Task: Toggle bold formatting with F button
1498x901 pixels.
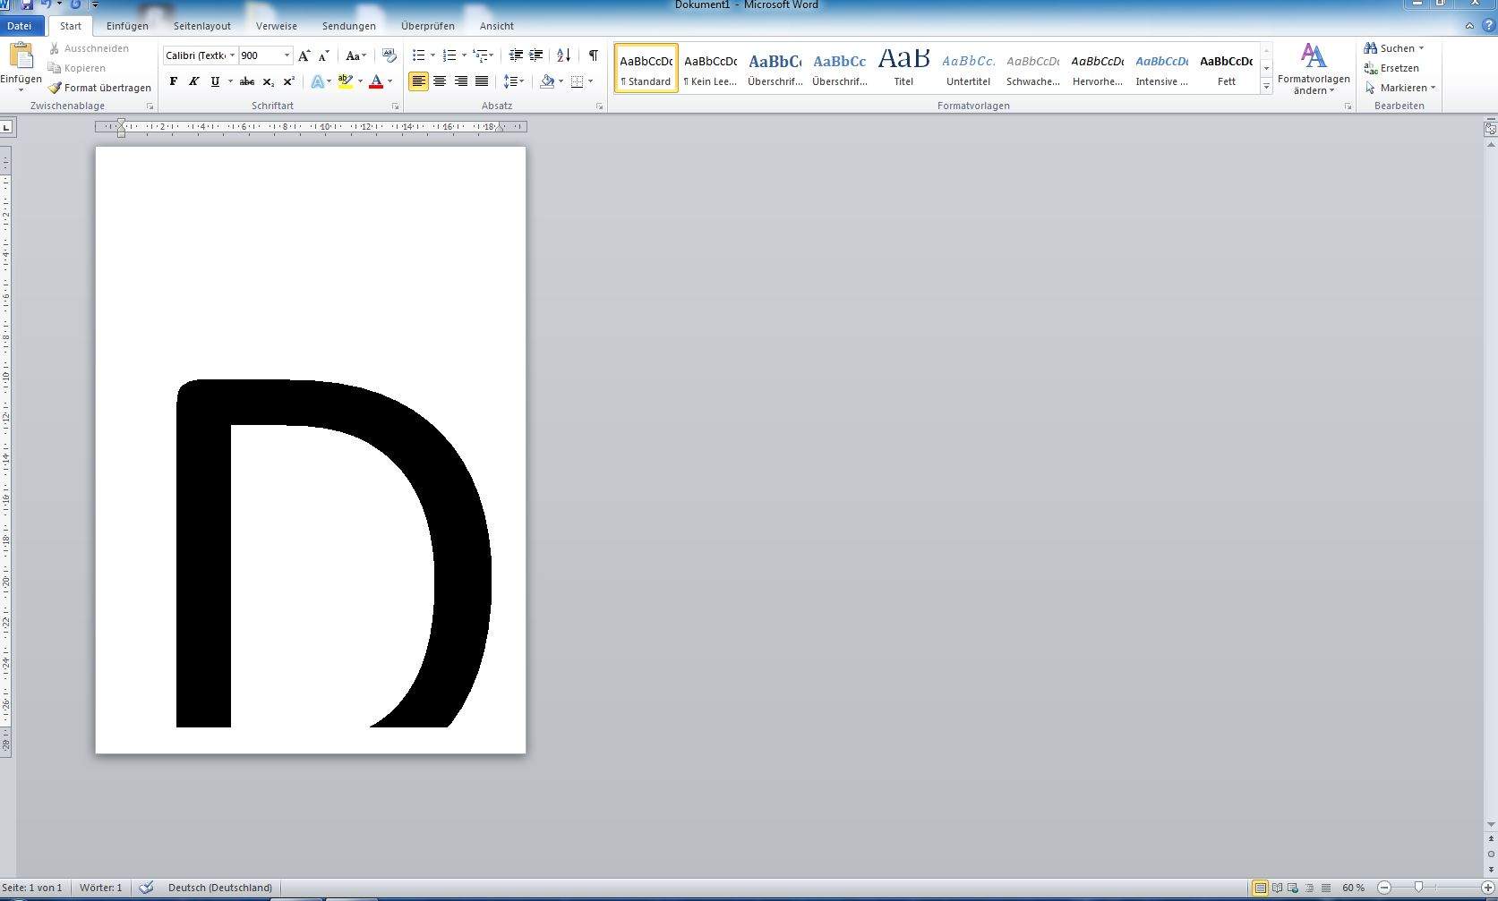Action: pos(173,81)
